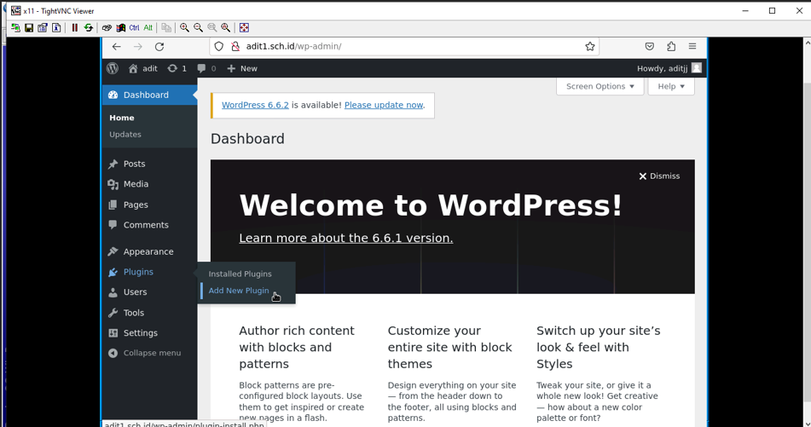Open 'Learn more about the 6.6.1 version' link
Image resolution: width=811 pixels, height=427 pixels.
[346, 238]
